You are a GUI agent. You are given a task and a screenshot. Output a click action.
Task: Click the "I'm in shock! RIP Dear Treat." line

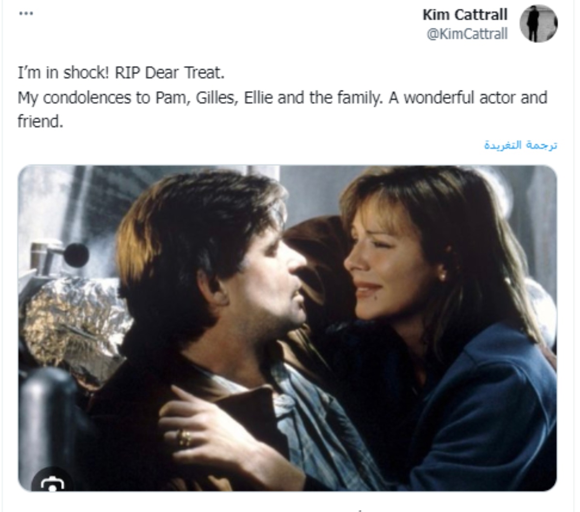coord(121,73)
